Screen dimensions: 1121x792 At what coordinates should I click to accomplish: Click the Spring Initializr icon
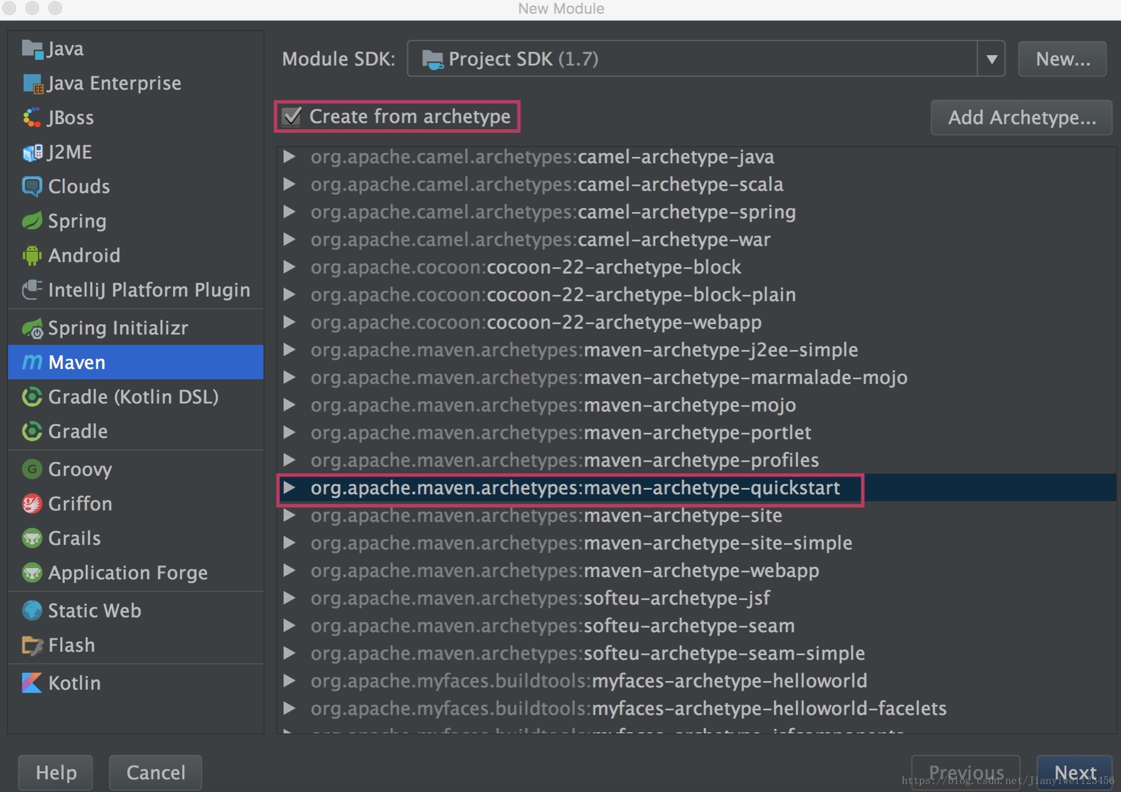[x=32, y=328]
